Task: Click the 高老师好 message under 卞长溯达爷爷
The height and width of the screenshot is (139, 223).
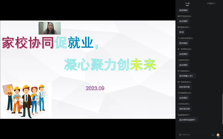Action: [x=183, y=43]
